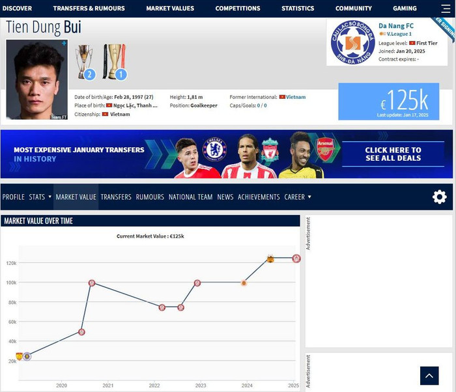This screenshot has height=392, width=456.
Task: Open the NEWS tab
Action: coord(225,197)
